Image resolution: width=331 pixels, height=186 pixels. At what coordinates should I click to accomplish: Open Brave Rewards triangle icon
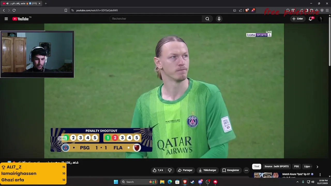point(253,10)
